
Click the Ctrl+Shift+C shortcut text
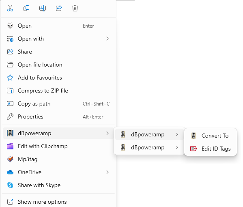[96, 103]
